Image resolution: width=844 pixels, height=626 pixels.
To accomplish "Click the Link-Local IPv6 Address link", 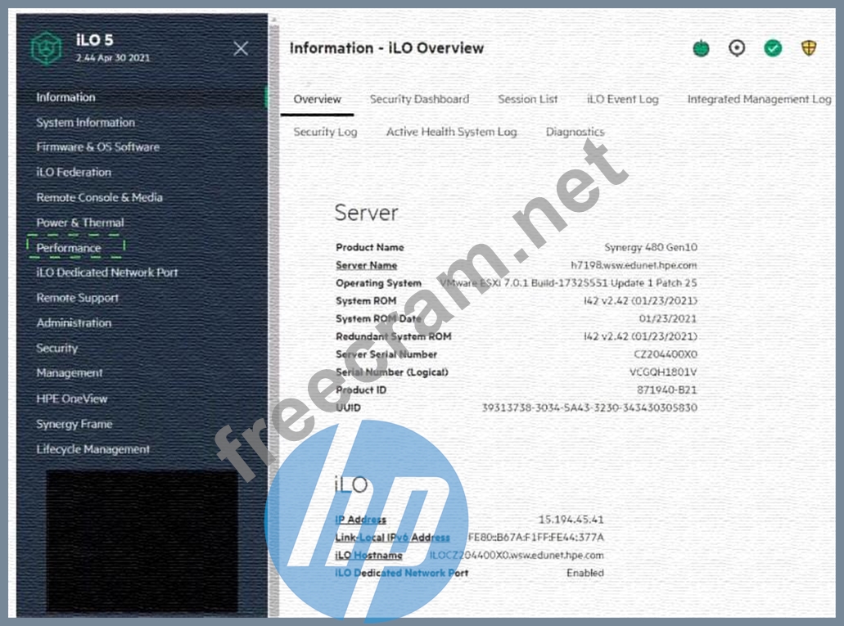I will coord(392,538).
